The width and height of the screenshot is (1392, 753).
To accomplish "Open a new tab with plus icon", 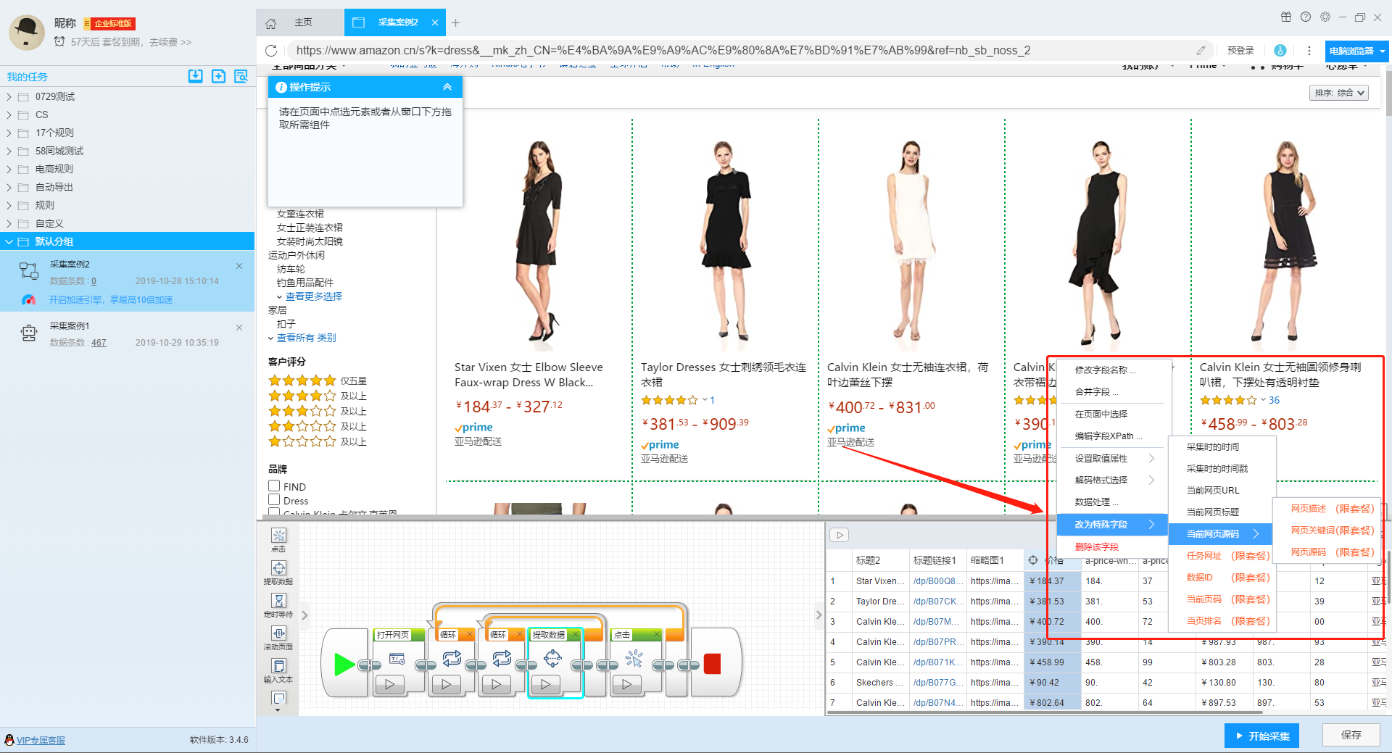I will (455, 23).
